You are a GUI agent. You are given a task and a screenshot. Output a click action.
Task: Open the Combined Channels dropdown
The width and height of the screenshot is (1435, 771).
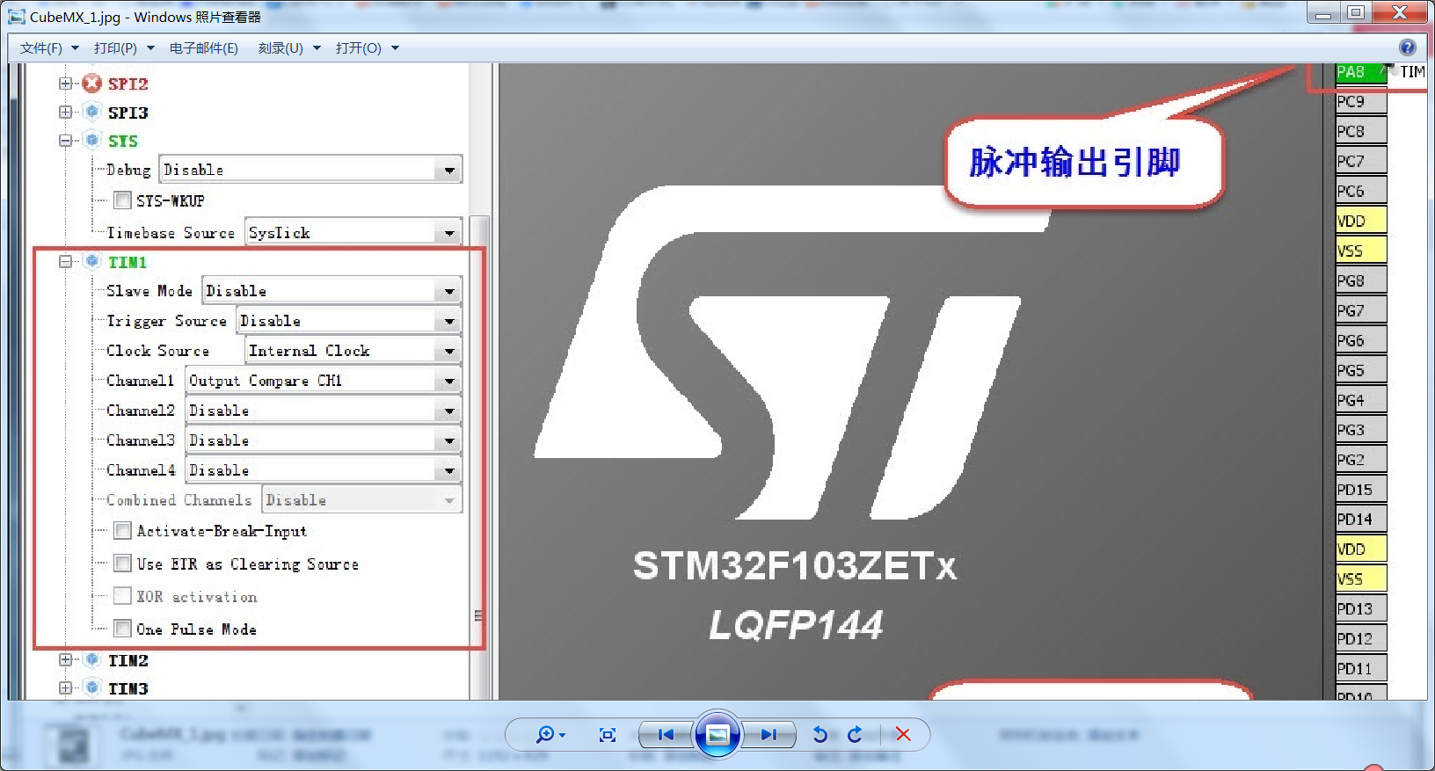pos(361,500)
